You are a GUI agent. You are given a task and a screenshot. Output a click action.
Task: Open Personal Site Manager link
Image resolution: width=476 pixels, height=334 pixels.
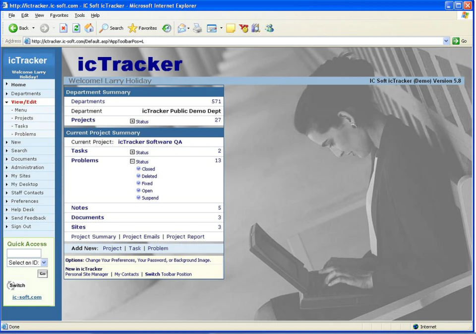pyautogui.click(x=87, y=274)
